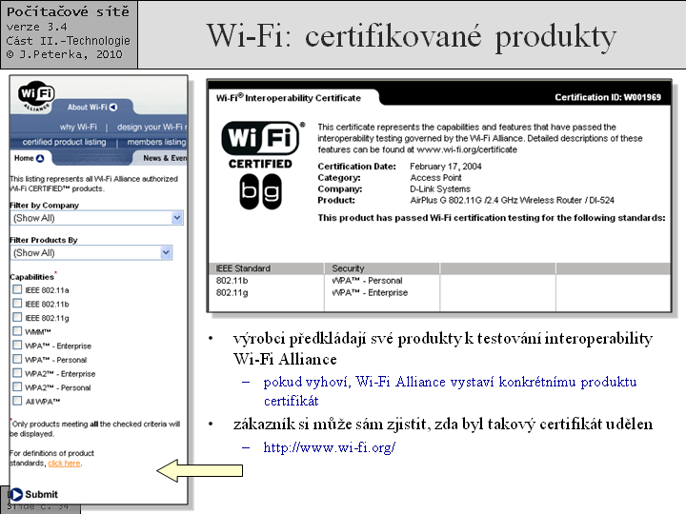Click the Wi-Fi Alliance logo
Screen dimensions: 686x514
pos(36,96)
